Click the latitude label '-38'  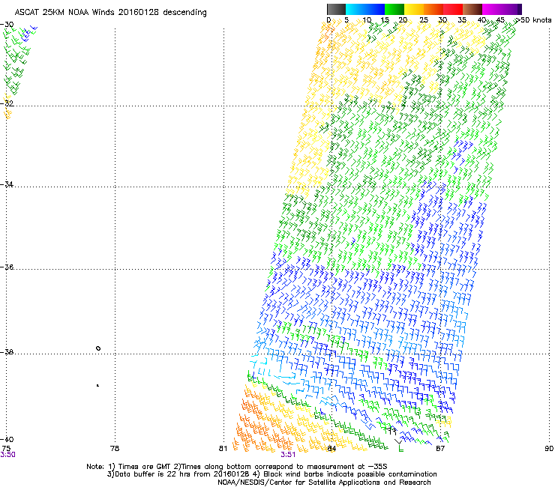(7, 352)
